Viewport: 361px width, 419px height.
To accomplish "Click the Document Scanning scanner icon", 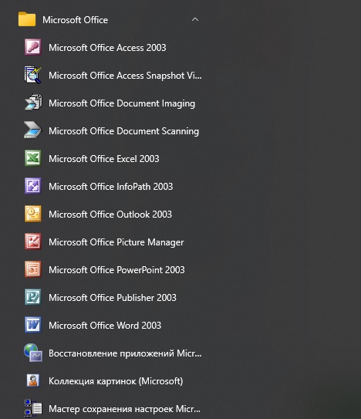I will (32, 130).
